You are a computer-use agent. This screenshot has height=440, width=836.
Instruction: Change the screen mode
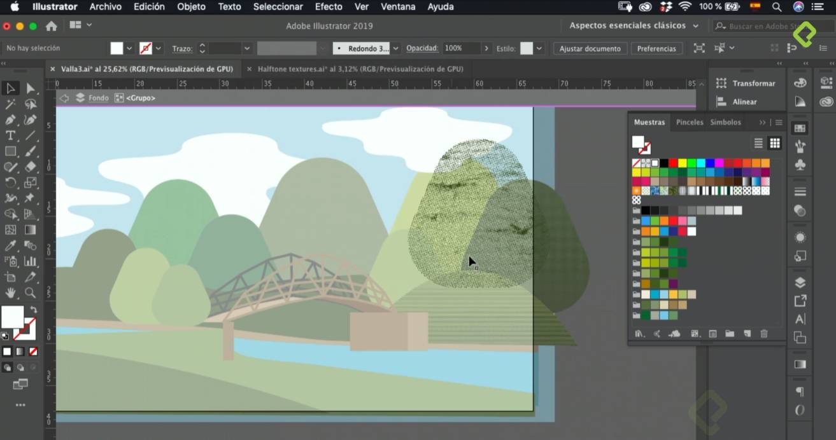coord(20,384)
